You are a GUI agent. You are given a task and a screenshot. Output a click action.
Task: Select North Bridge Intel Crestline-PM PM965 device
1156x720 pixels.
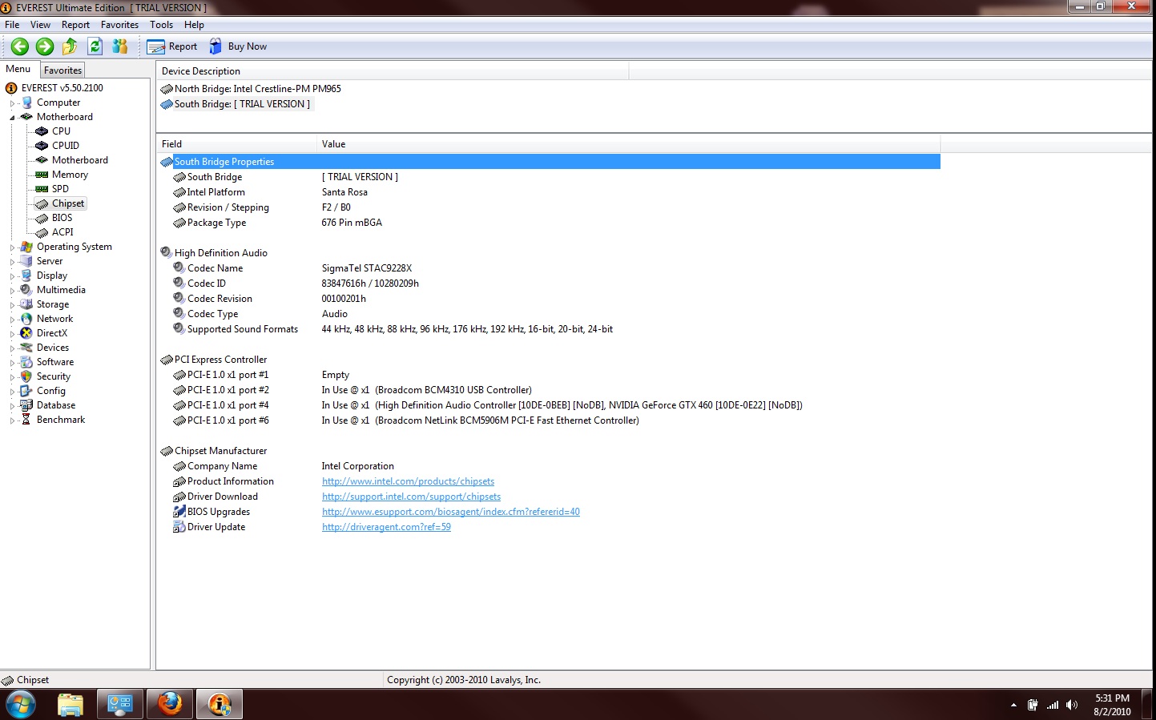pyautogui.click(x=257, y=89)
